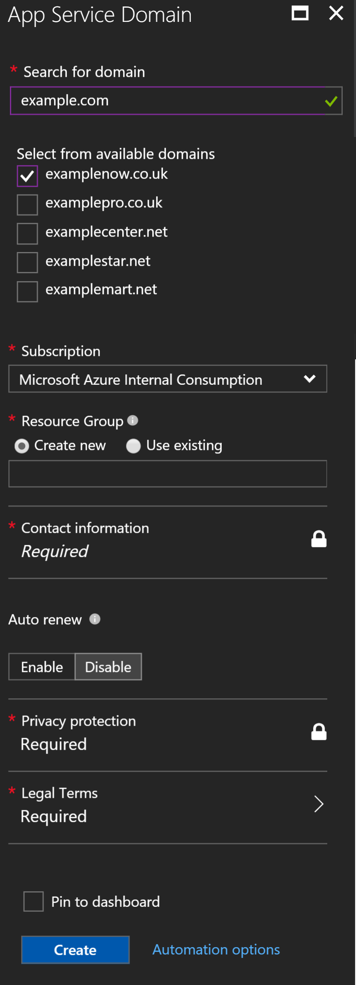Check the examplepro.co.uk domain

coord(27,205)
